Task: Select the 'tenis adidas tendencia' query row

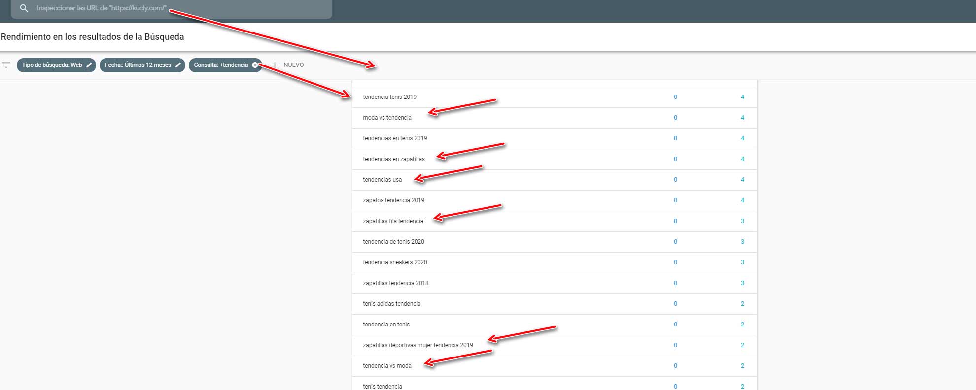Action: pos(391,304)
